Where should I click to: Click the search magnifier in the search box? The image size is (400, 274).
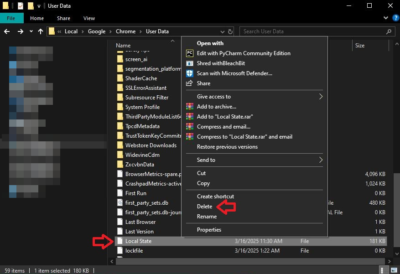(389, 31)
